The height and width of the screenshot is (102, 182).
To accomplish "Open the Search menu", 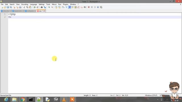I will click(x=12, y=4).
